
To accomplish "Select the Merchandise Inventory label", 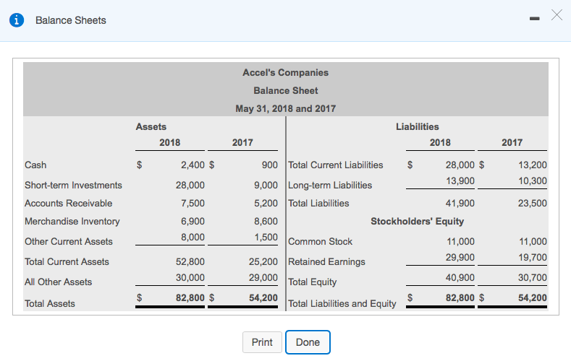I will click(72, 222).
